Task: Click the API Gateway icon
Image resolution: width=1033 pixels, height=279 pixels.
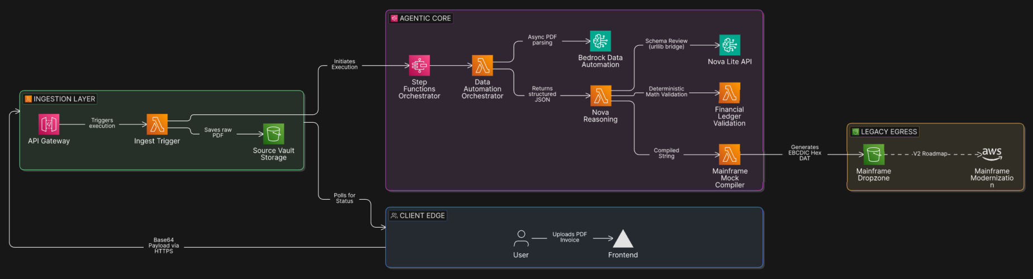Action: [49, 124]
